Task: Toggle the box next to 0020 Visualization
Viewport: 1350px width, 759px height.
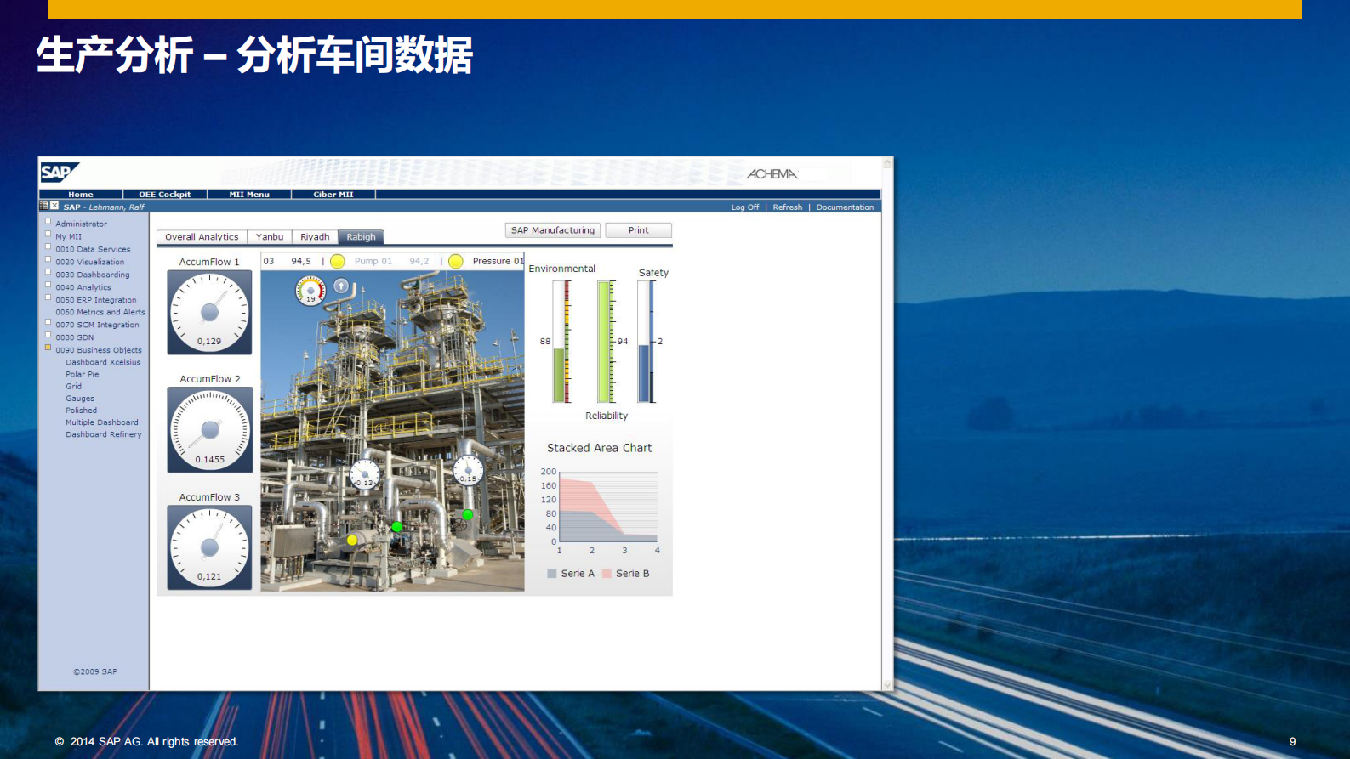Action: [48, 259]
